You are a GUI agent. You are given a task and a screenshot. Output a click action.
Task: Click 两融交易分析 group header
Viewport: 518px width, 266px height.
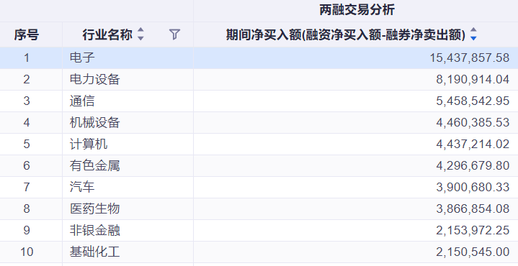coord(357,10)
